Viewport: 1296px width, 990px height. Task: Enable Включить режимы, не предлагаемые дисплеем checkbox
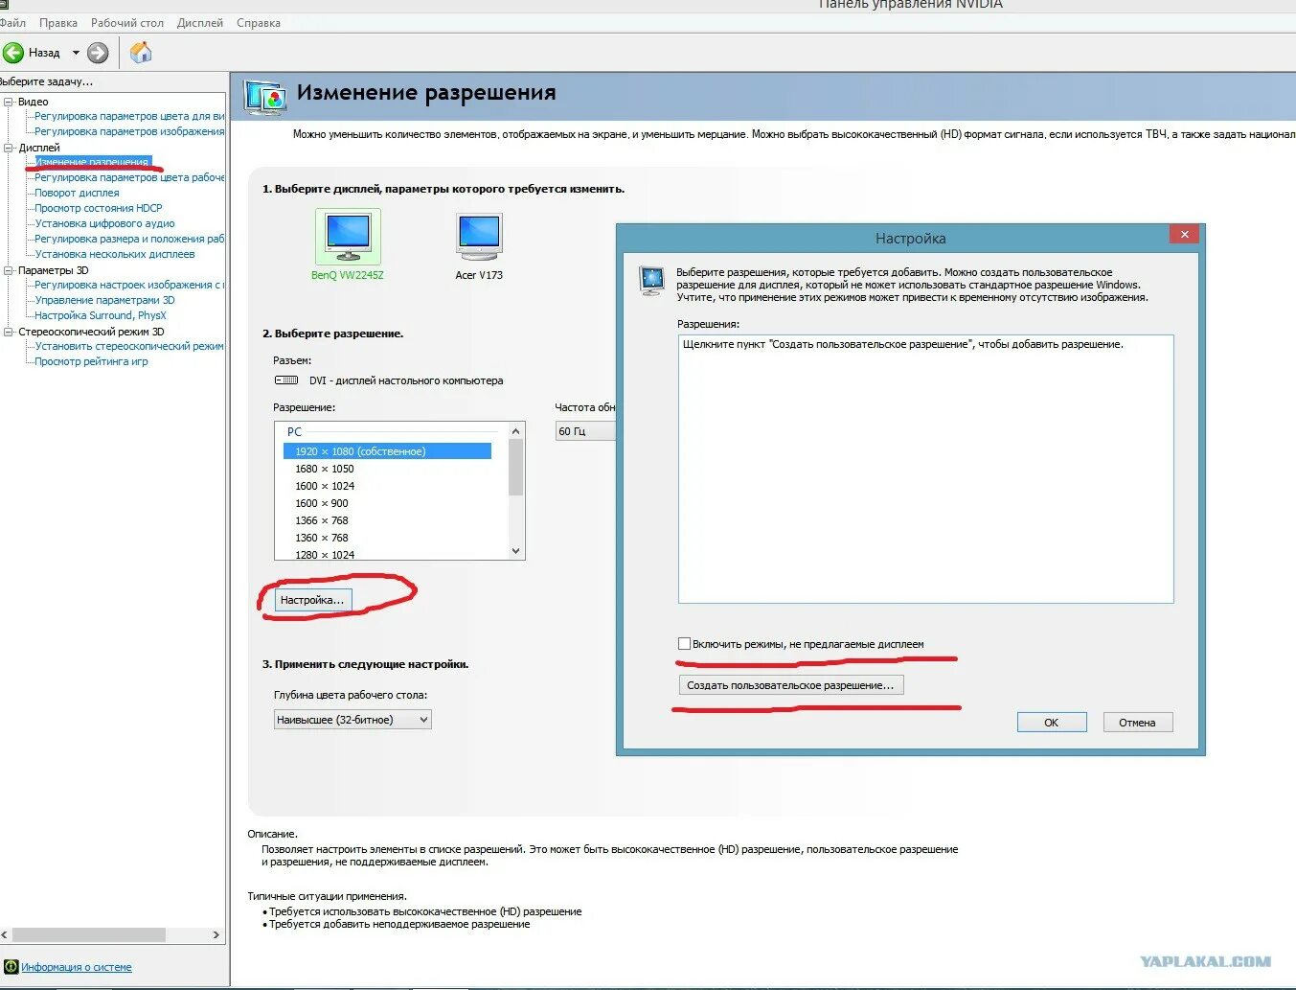pos(684,644)
